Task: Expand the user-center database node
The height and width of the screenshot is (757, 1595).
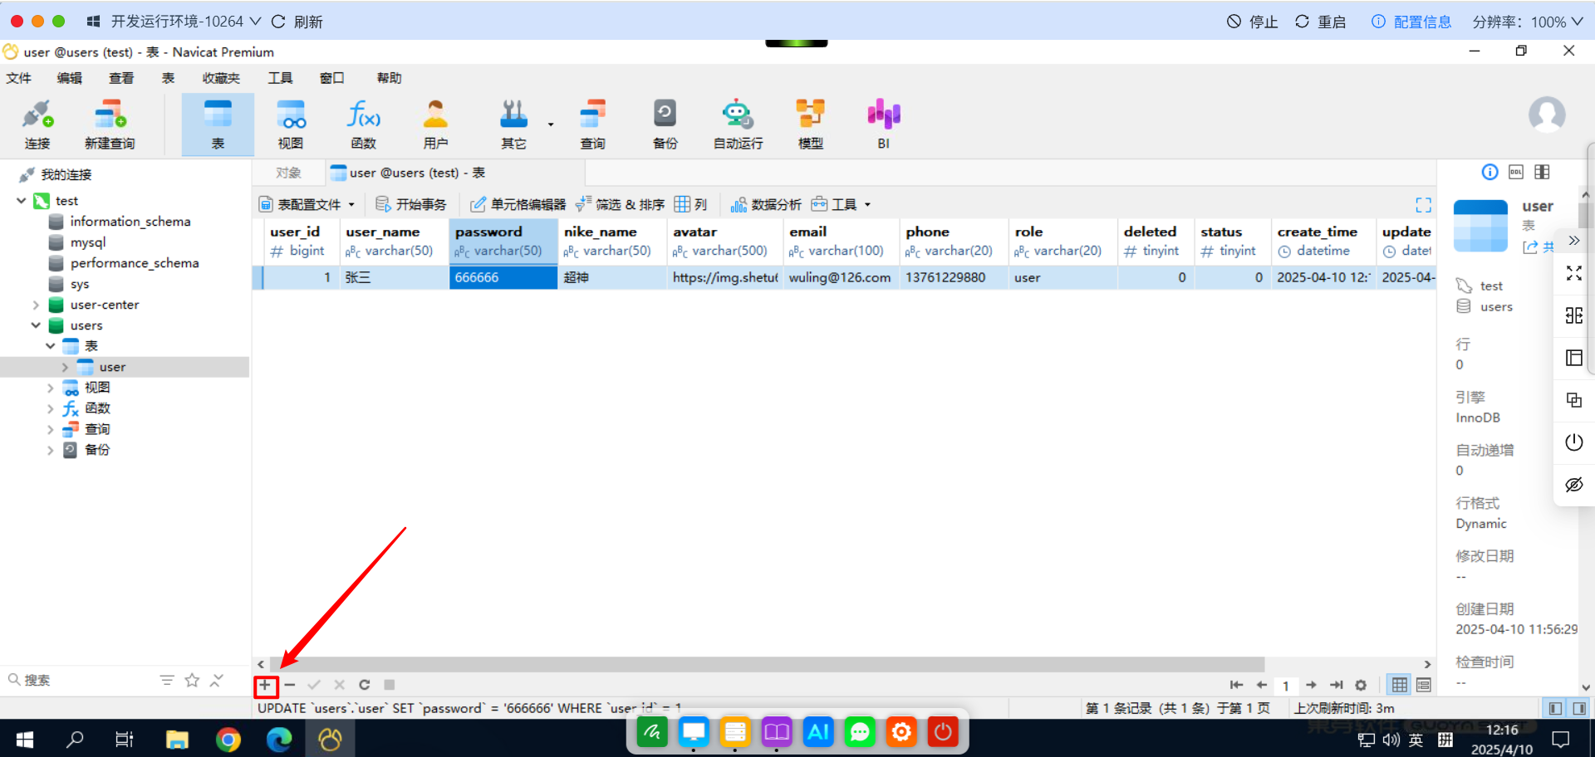Action: tap(36, 305)
